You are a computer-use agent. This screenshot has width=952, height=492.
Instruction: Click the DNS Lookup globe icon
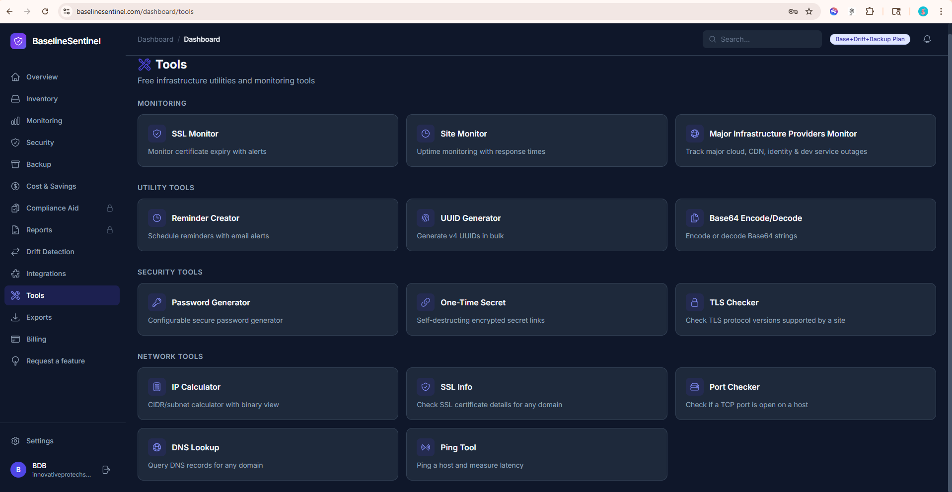point(157,447)
